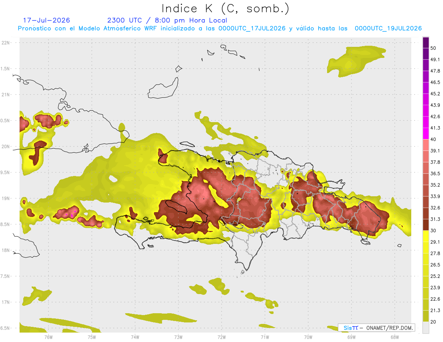Image resolution: width=443 pixels, height=342 pixels.
Task: Select the colorbar value "46.5"
Action: tap(435, 83)
